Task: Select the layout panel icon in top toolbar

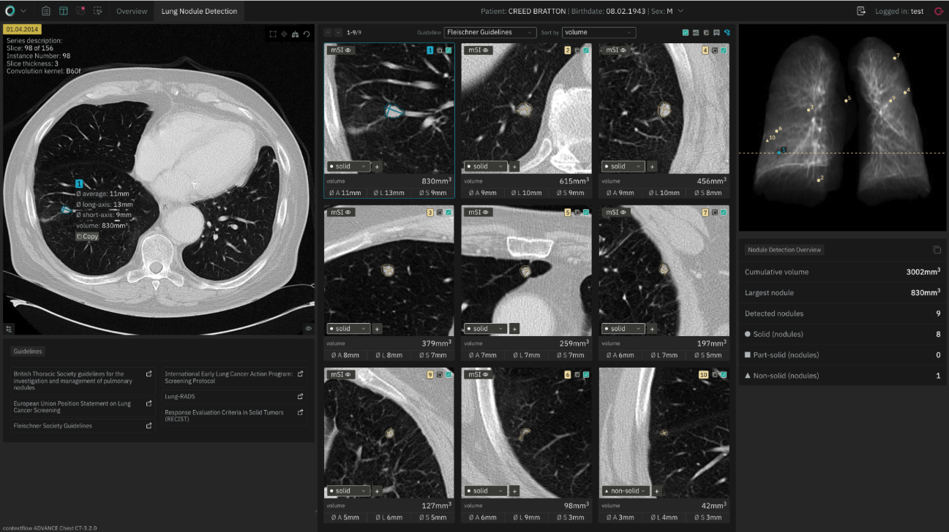Action: point(64,12)
